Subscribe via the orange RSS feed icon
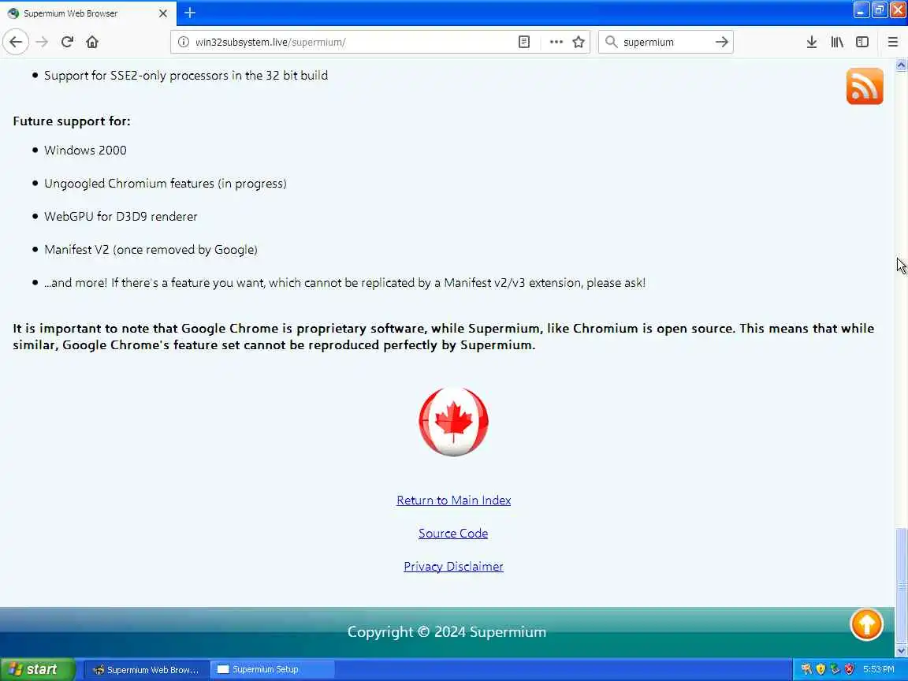Image resolution: width=908 pixels, height=681 pixels. coord(865,86)
